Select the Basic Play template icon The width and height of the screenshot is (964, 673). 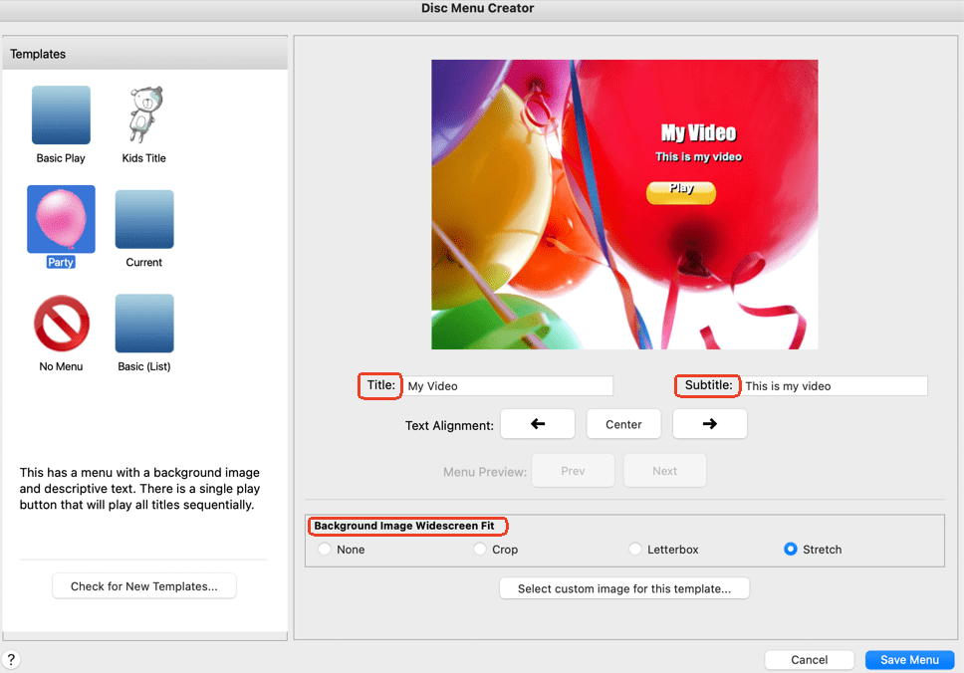[61, 115]
